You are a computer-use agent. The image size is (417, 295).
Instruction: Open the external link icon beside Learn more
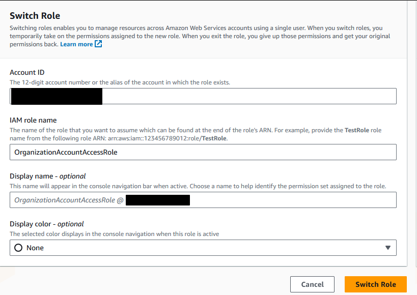tap(98, 44)
